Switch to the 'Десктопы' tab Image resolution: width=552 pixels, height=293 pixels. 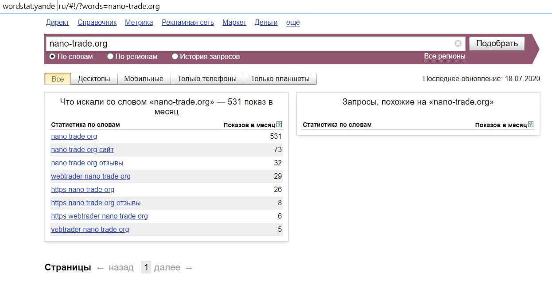tap(94, 79)
